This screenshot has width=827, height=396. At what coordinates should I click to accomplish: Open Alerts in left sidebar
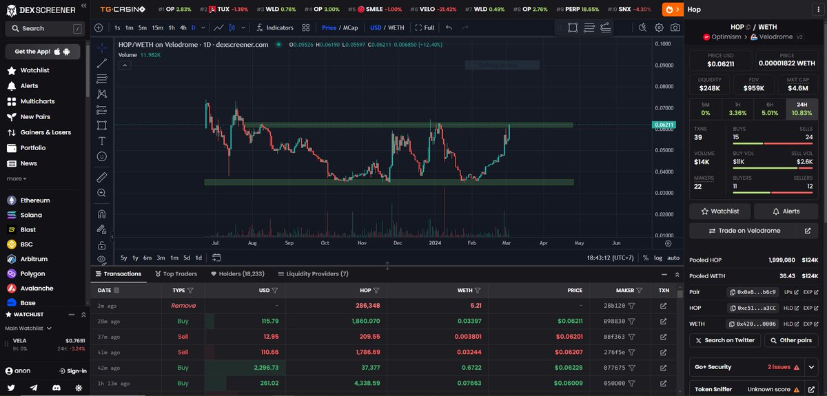pyautogui.click(x=29, y=85)
